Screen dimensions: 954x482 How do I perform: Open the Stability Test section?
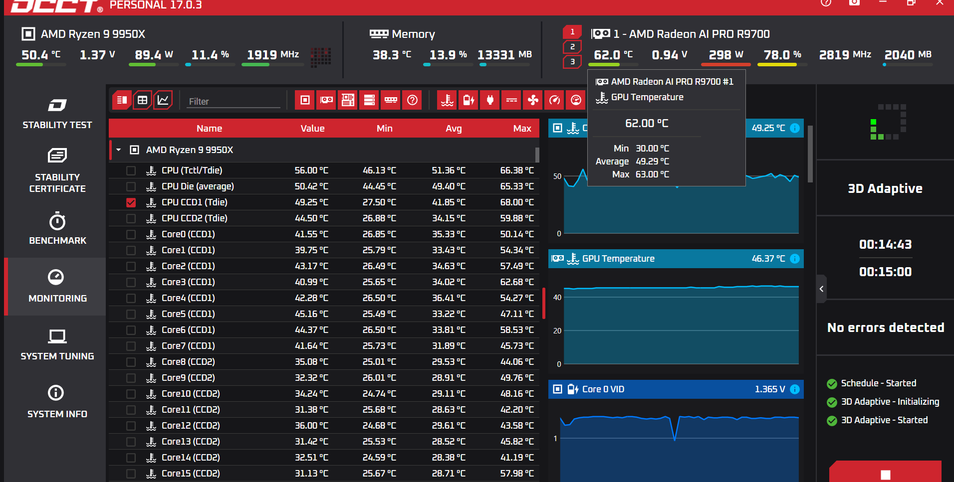click(57, 114)
